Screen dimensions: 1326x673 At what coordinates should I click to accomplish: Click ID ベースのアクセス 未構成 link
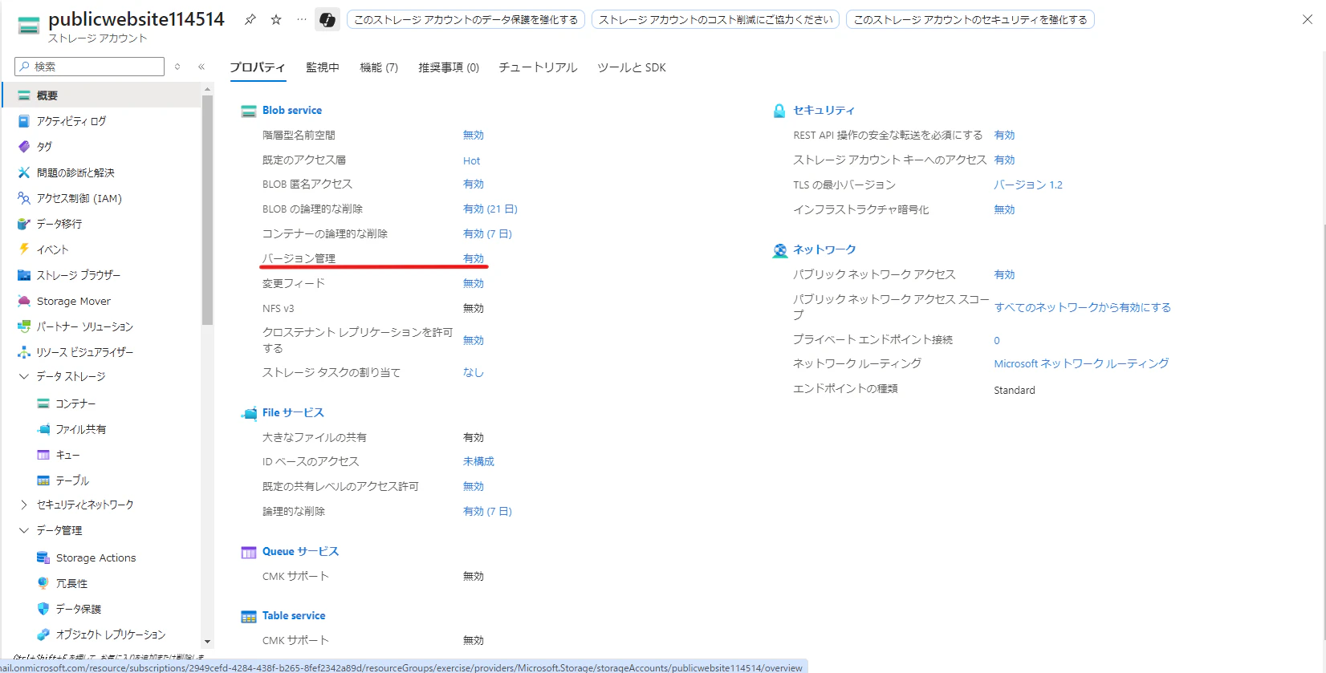click(479, 461)
